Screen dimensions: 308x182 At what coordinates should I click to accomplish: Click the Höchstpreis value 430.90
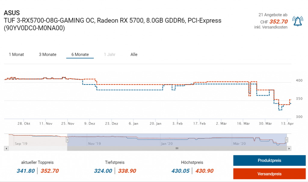(x=204, y=171)
